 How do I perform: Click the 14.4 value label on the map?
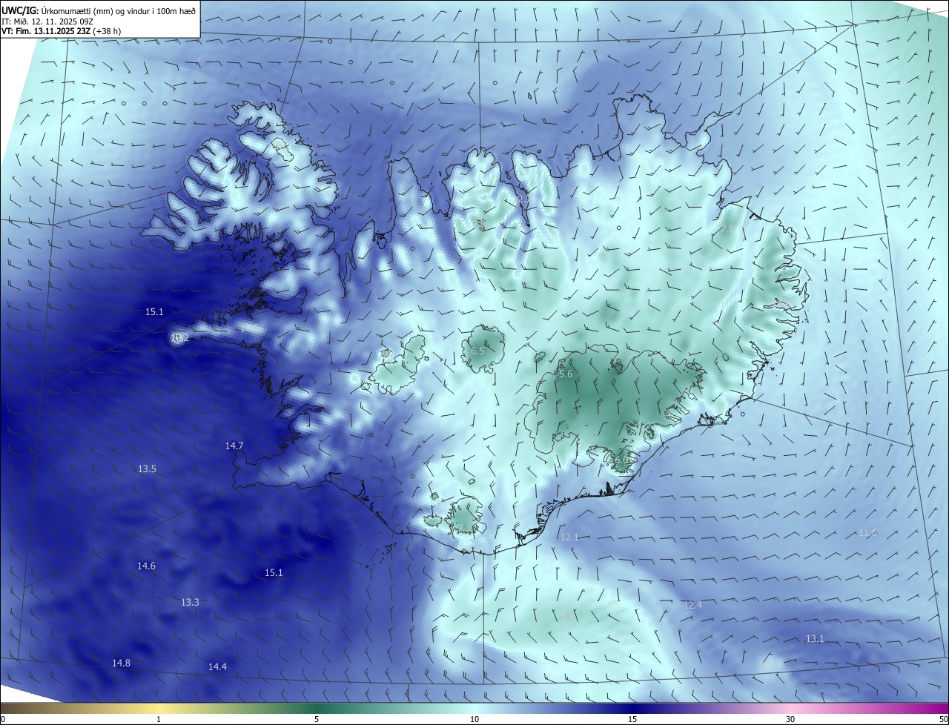click(x=217, y=666)
